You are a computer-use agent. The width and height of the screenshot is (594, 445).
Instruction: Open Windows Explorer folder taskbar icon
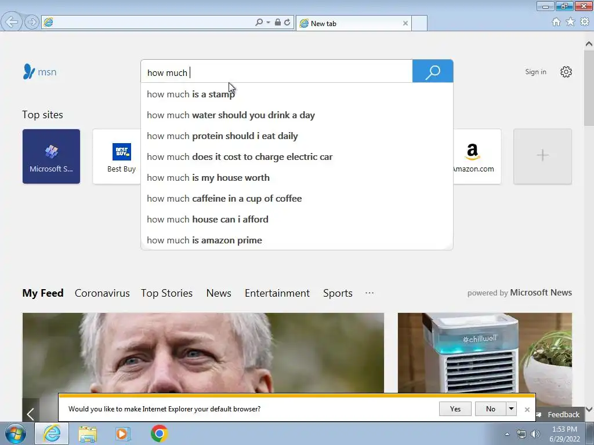(88, 433)
